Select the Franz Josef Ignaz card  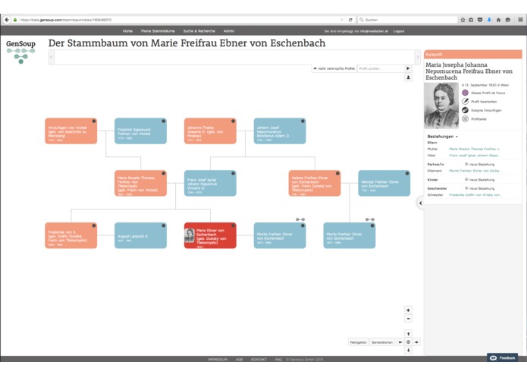click(210, 183)
